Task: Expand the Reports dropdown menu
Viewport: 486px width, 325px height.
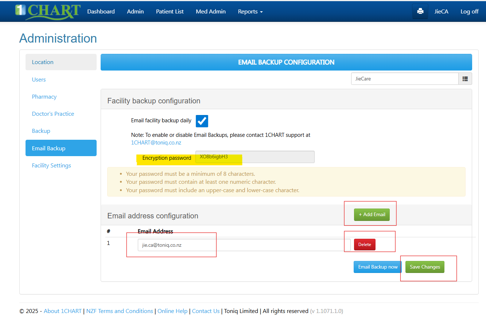Action: pyautogui.click(x=250, y=12)
